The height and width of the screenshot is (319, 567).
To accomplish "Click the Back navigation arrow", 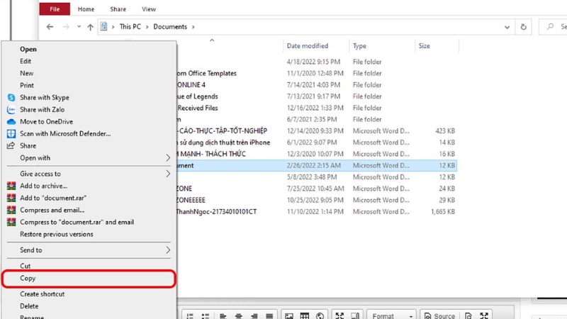I will click(x=50, y=27).
